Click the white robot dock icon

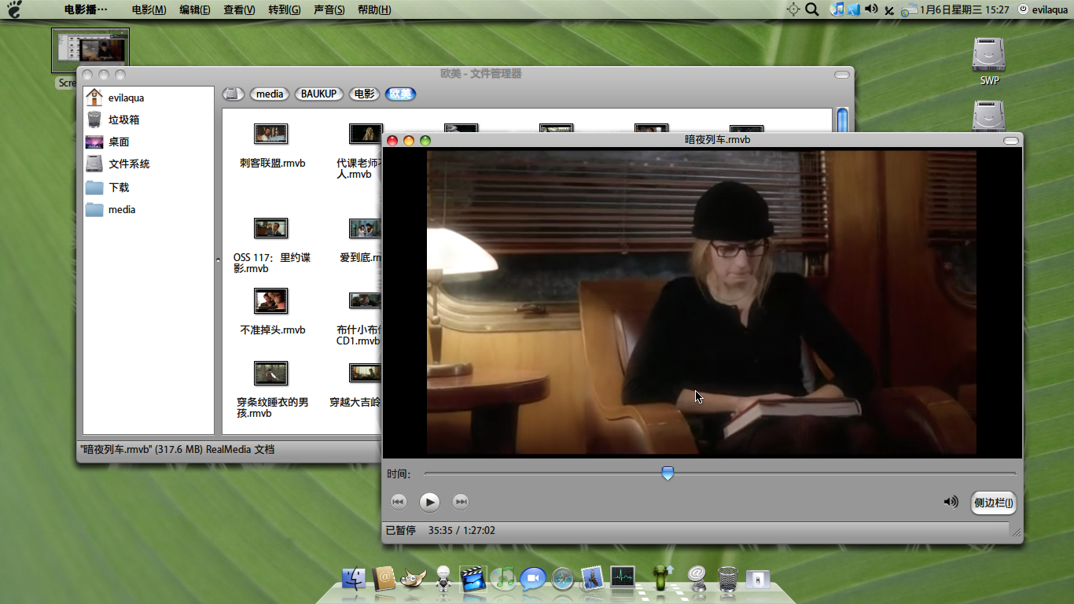tap(443, 579)
